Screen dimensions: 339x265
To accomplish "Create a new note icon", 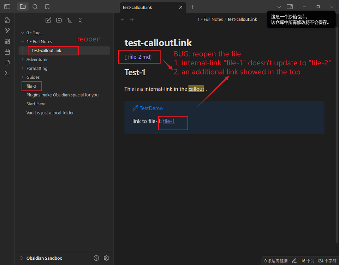I will coord(48,20).
